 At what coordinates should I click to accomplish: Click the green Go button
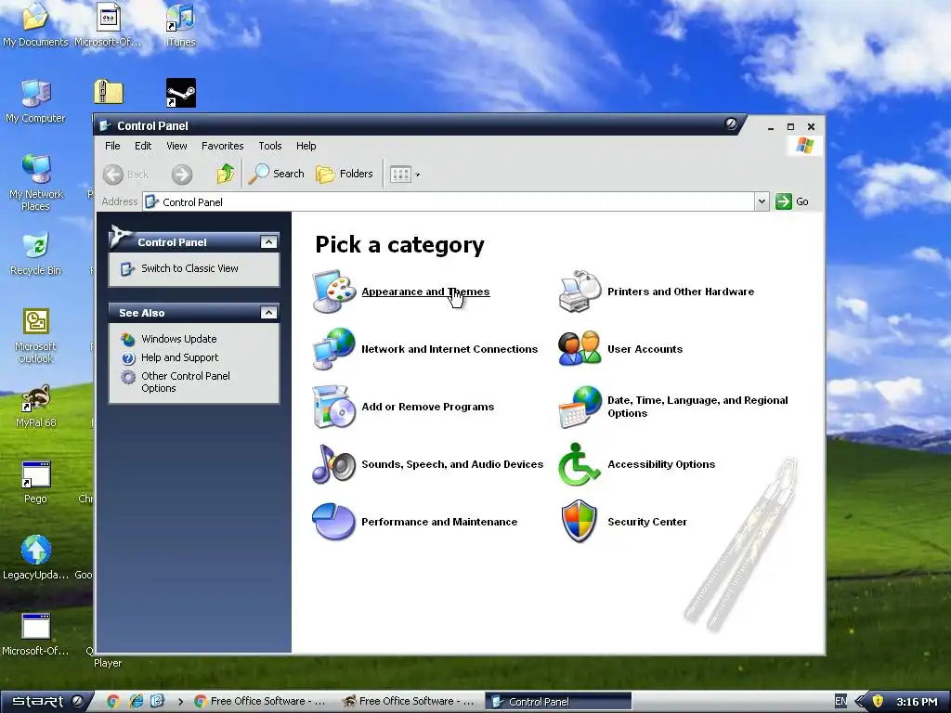(x=792, y=201)
